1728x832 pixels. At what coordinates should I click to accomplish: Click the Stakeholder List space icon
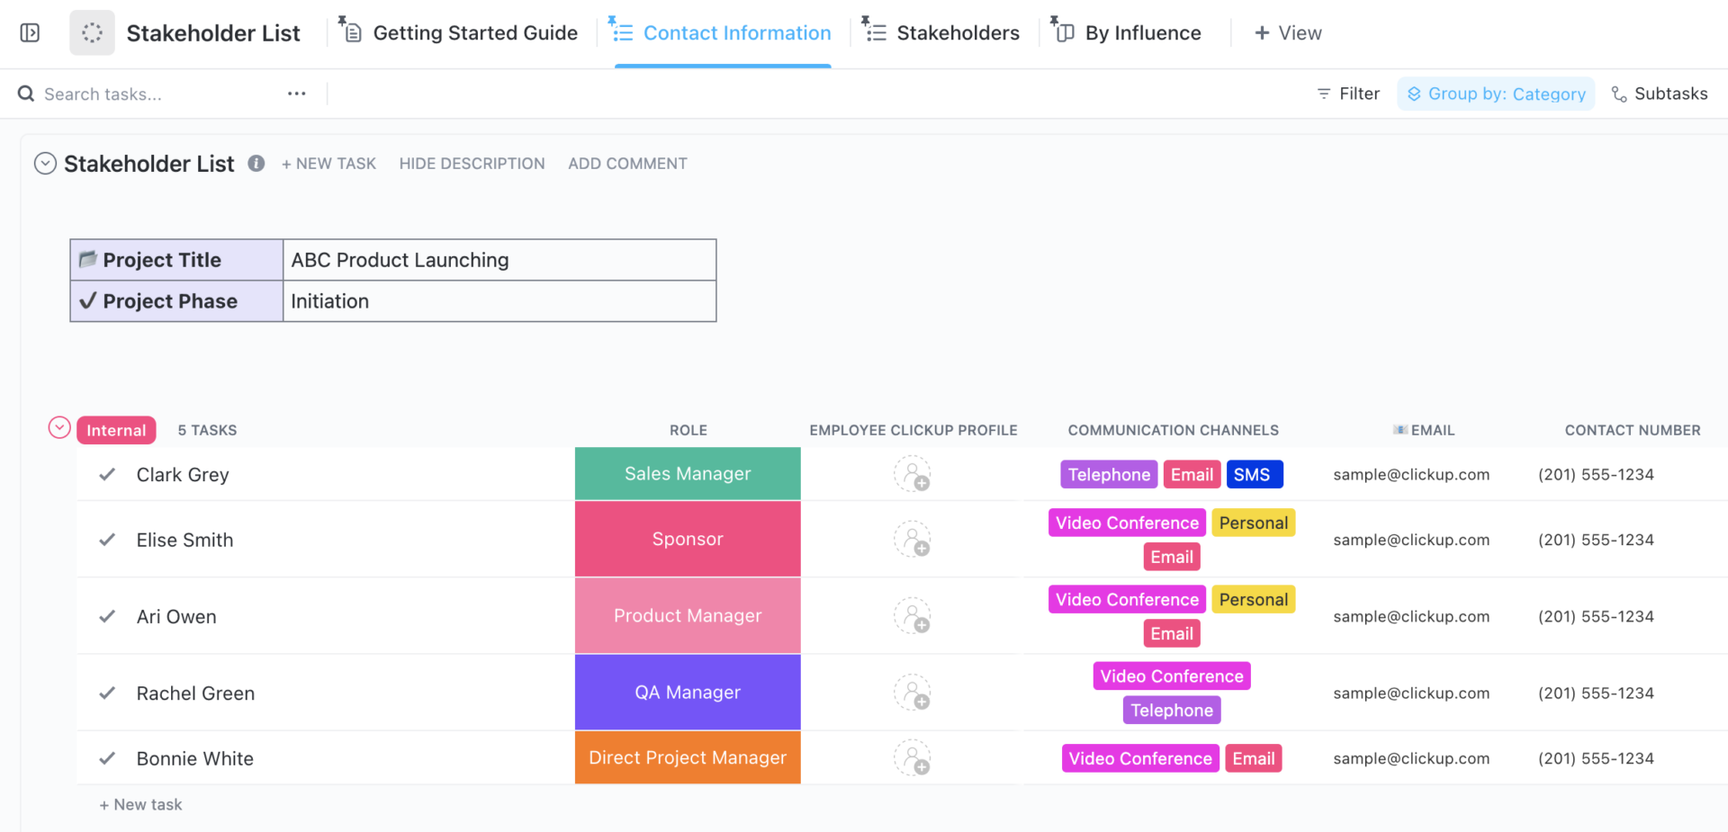click(92, 33)
